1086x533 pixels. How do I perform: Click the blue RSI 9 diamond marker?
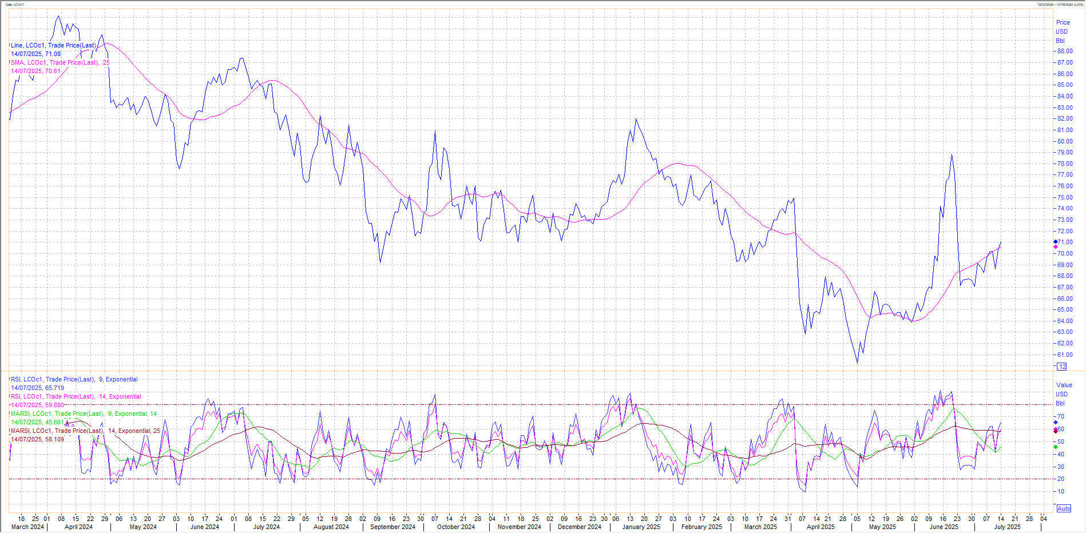tap(1056, 422)
